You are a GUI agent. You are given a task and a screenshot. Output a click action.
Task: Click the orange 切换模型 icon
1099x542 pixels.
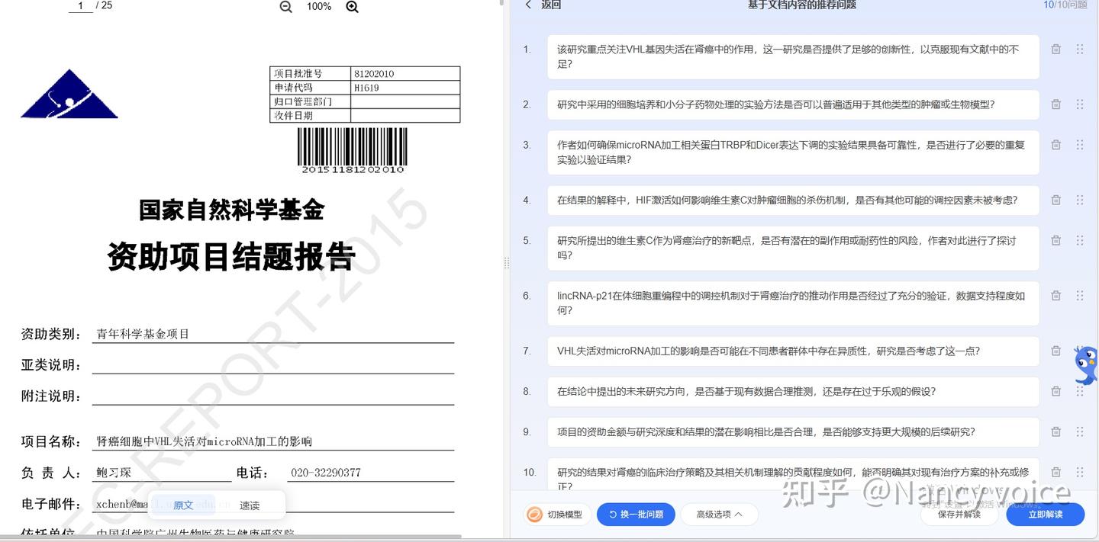click(x=535, y=515)
